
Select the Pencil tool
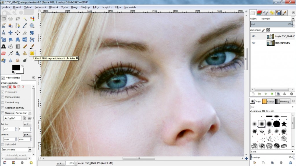25,46
